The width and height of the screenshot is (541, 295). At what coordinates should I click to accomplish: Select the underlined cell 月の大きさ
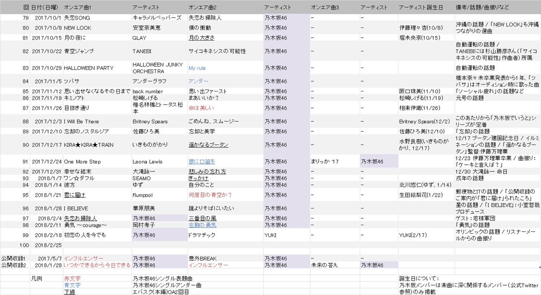pyautogui.click(x=202, y=38)
